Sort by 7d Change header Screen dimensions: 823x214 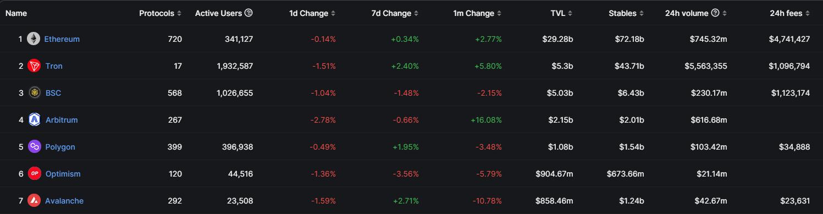pyautogui.click(x=395, y=13)
